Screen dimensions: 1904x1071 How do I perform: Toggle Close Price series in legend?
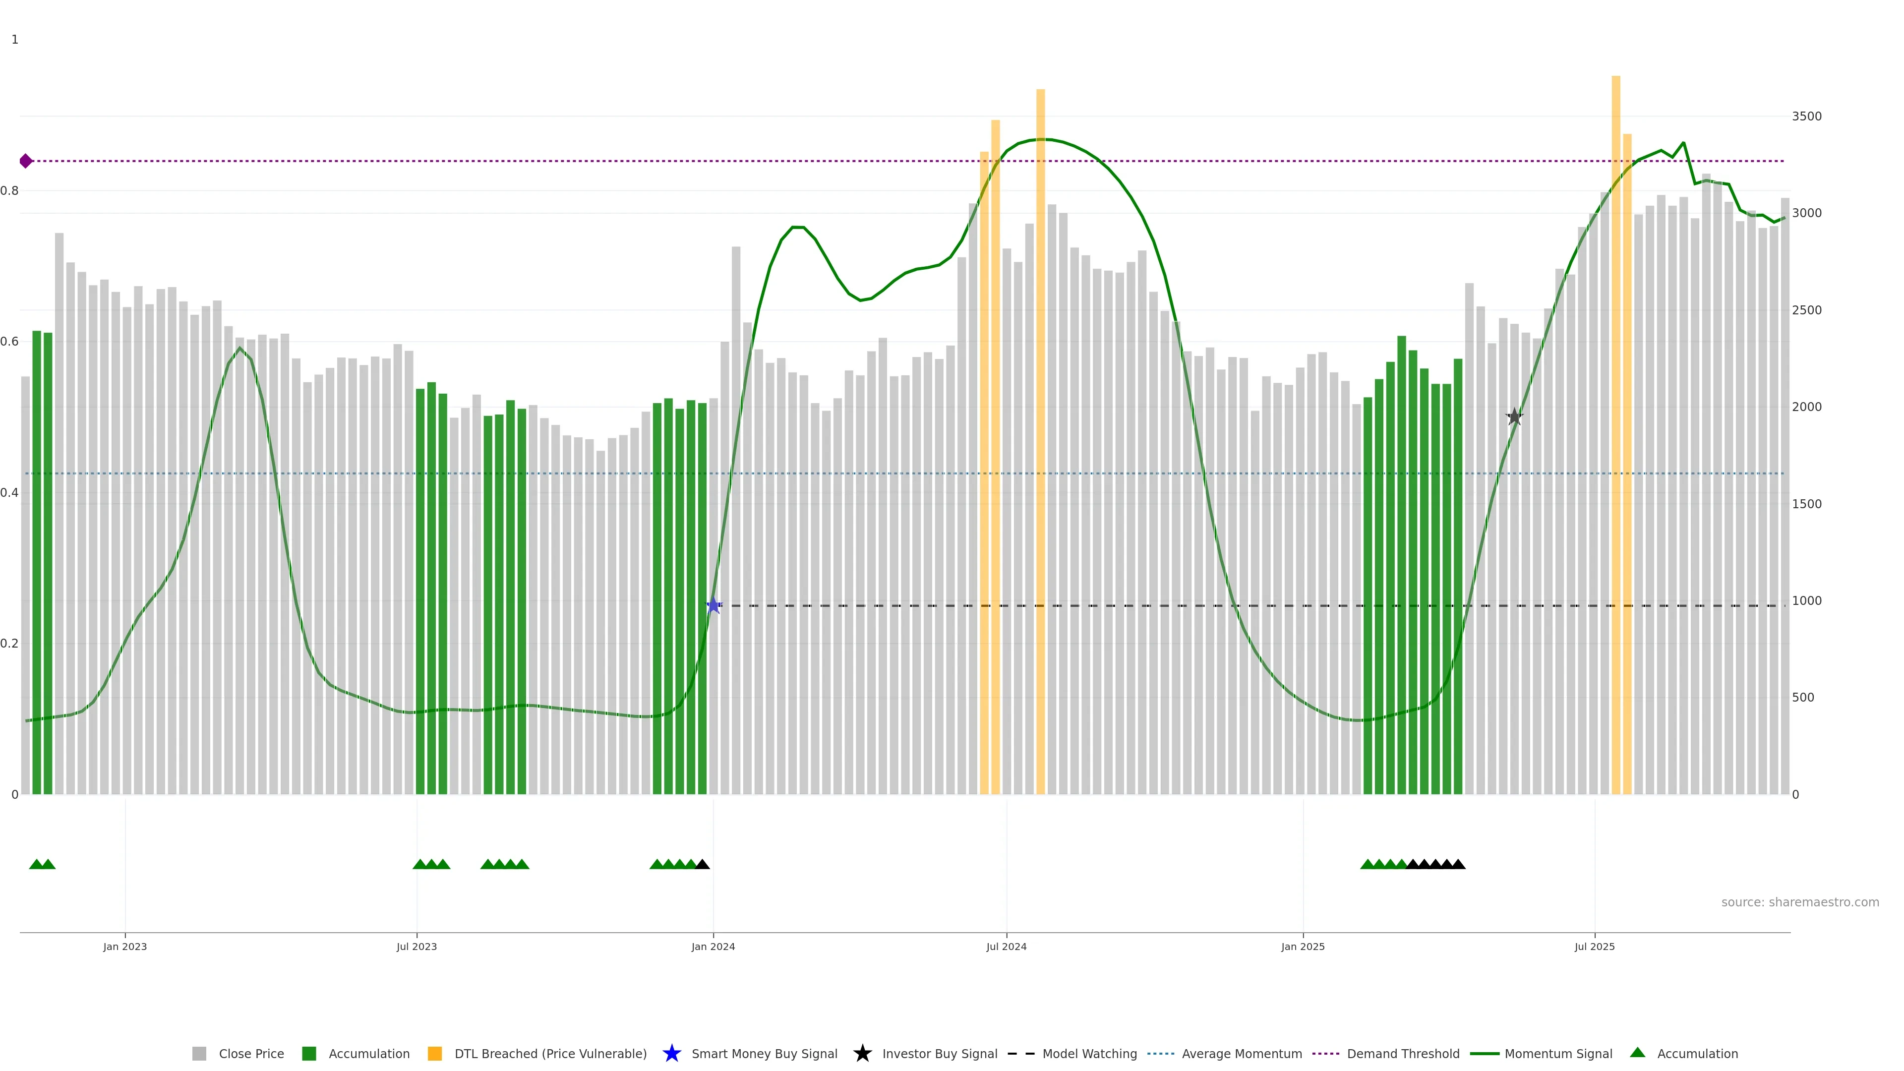coord(250,1053)
